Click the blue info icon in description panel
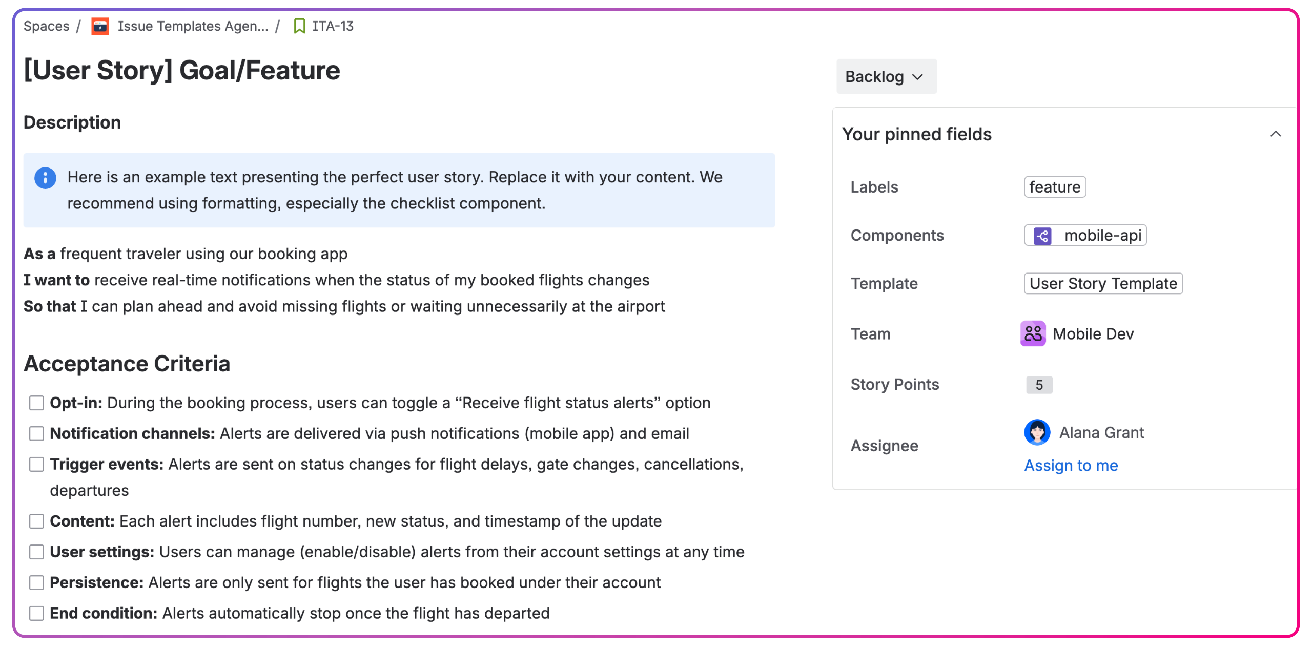Screen dimensions: 1312x650 [45, 178]
